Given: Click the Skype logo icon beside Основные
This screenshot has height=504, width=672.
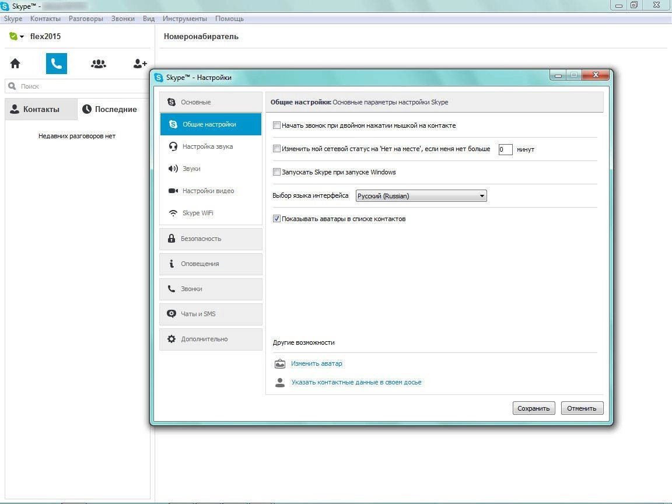Looking at the screenshot, I should coord(171,102).
